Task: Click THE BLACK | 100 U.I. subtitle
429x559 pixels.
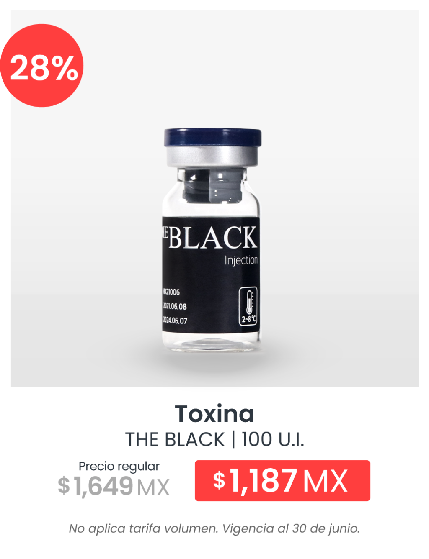Action: (214, 440)
